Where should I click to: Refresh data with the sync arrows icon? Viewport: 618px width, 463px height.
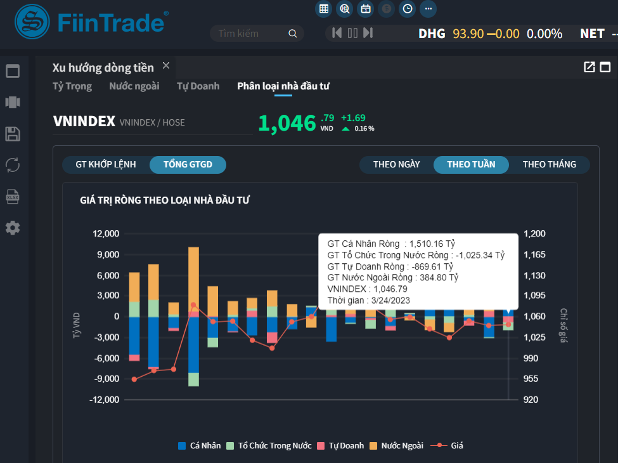tap(13, 165)
